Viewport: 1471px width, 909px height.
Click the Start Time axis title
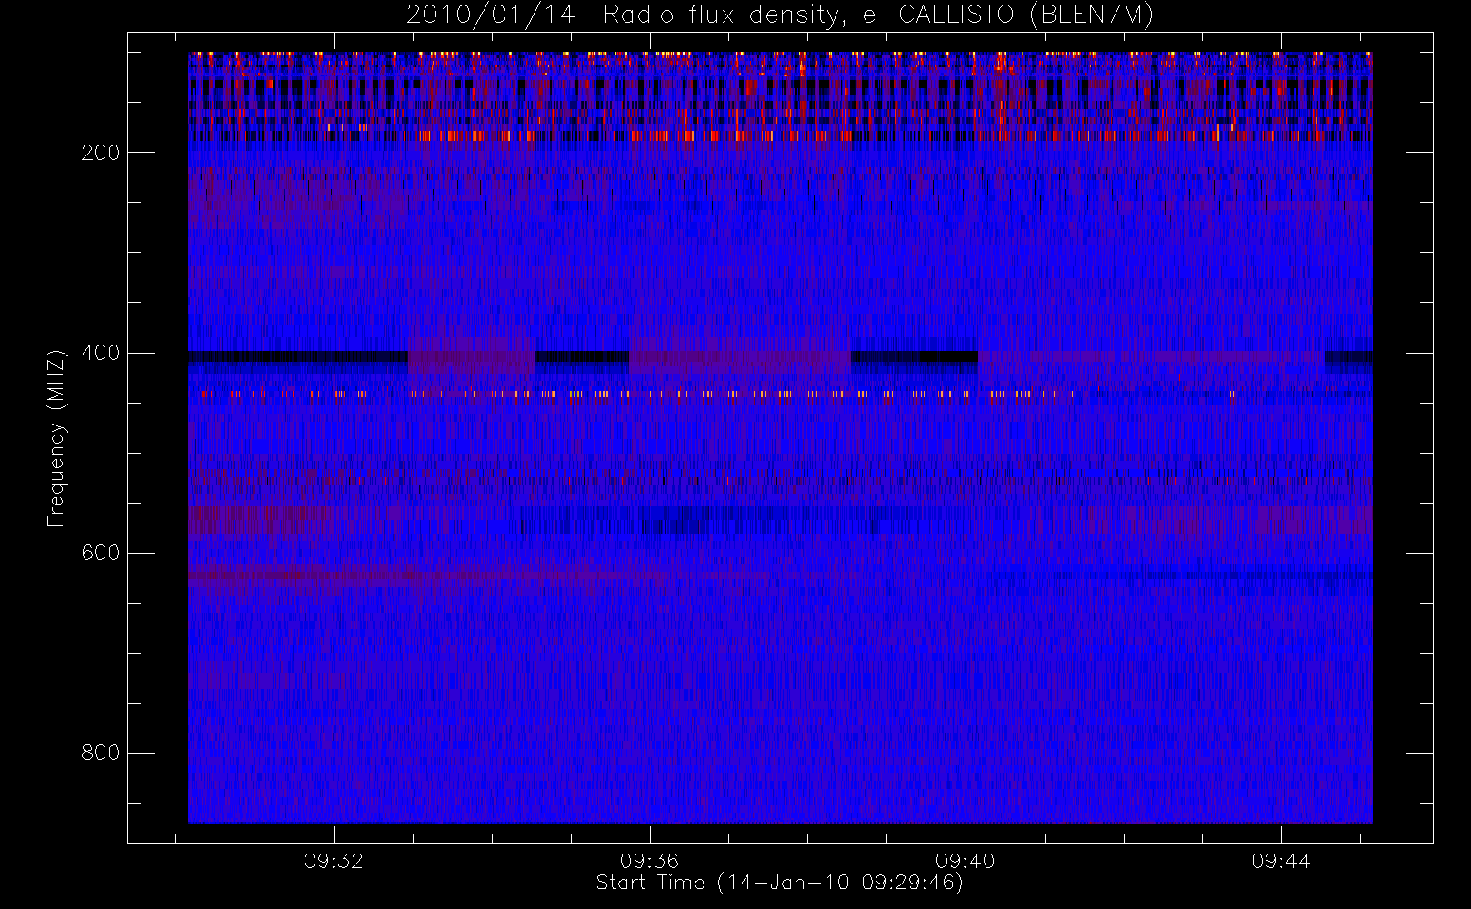coord(780,883)
